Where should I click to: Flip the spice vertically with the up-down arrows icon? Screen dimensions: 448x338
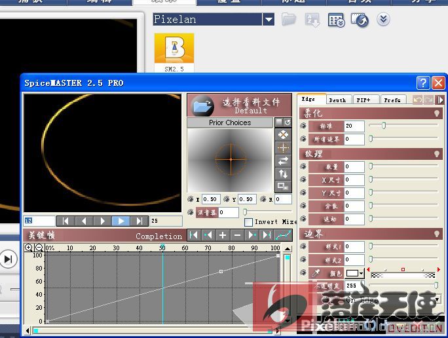[x=283, y=174]
